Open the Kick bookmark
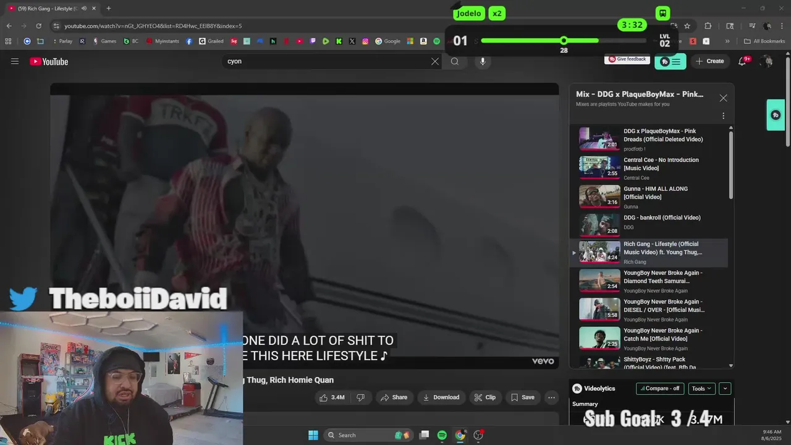Image resolution: width=791 pixels, height=445 pixels. (x=339, y=41)
